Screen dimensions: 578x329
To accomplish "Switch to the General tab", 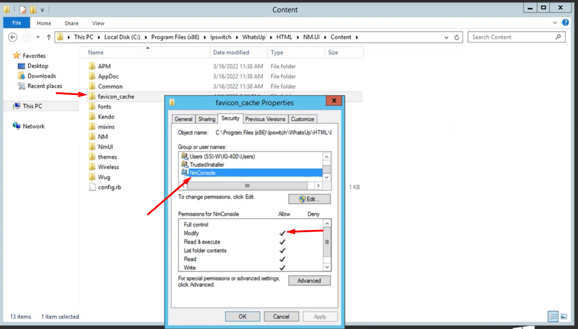I will (183, 119).
